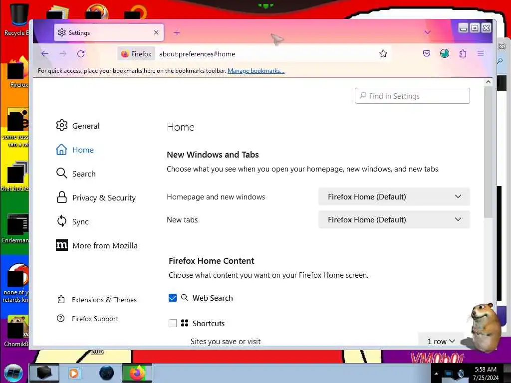Select the Home settings category
The width and height of the screenshot is (511, 383).
click(75, 150)
